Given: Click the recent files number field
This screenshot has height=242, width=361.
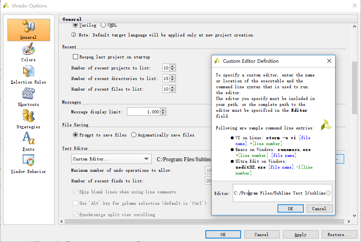Looking at the screenshot, I should tap(166, 89).
